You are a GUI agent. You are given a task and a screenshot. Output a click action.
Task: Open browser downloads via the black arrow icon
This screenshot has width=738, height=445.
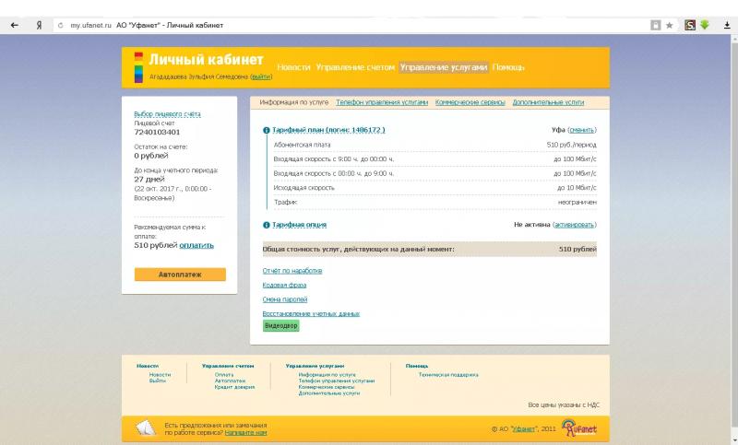[727, 26]
